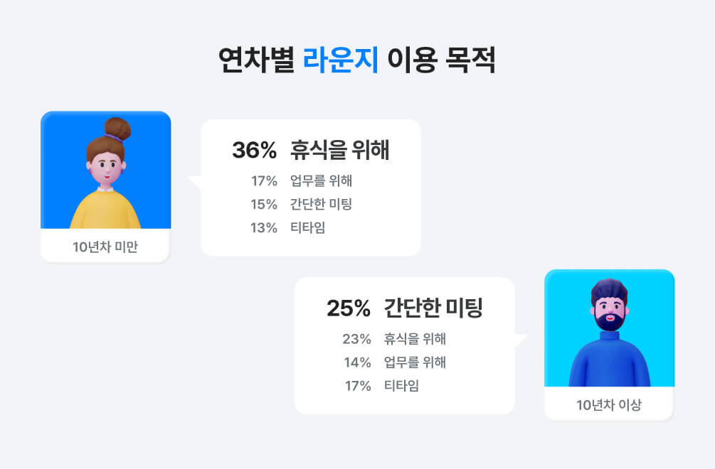Click the '13% 티타임' row
Viewport: 715px width, 469px height.
coord(288,227)
